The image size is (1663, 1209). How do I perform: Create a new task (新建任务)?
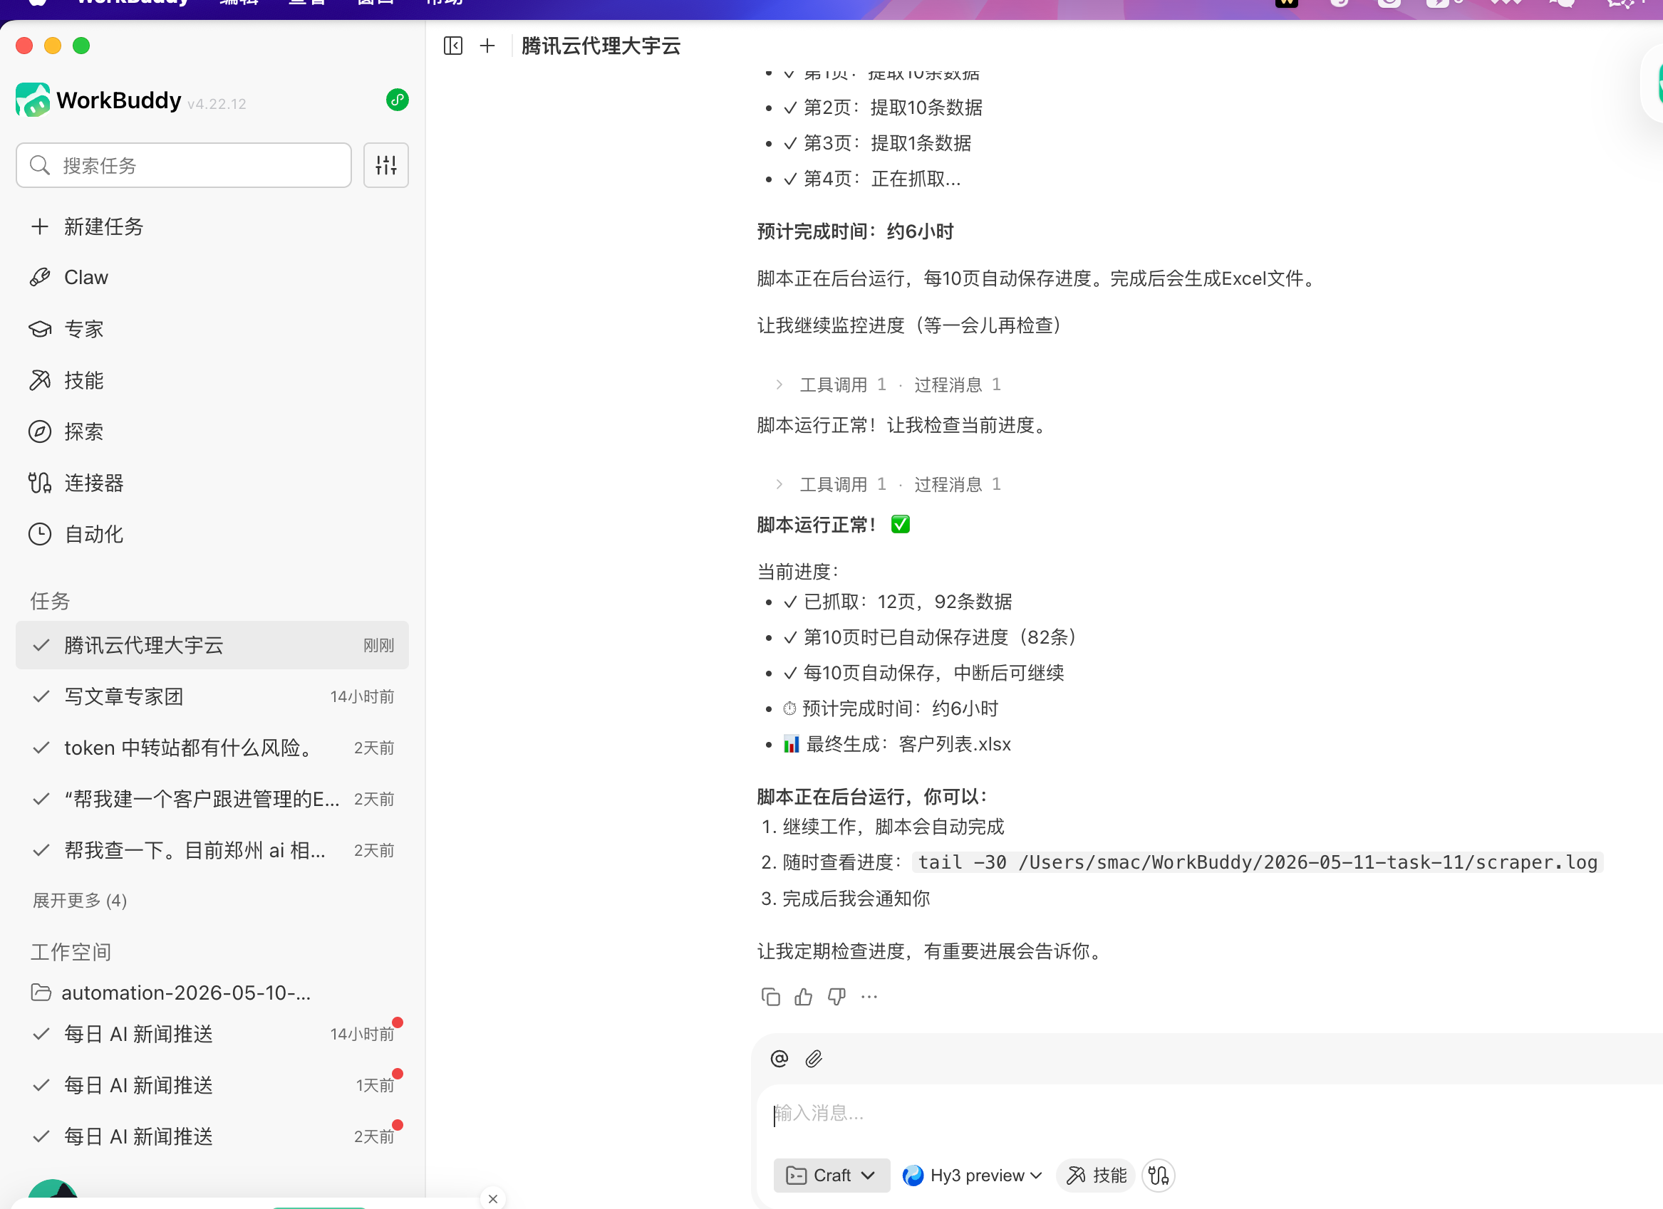(212, 226)
